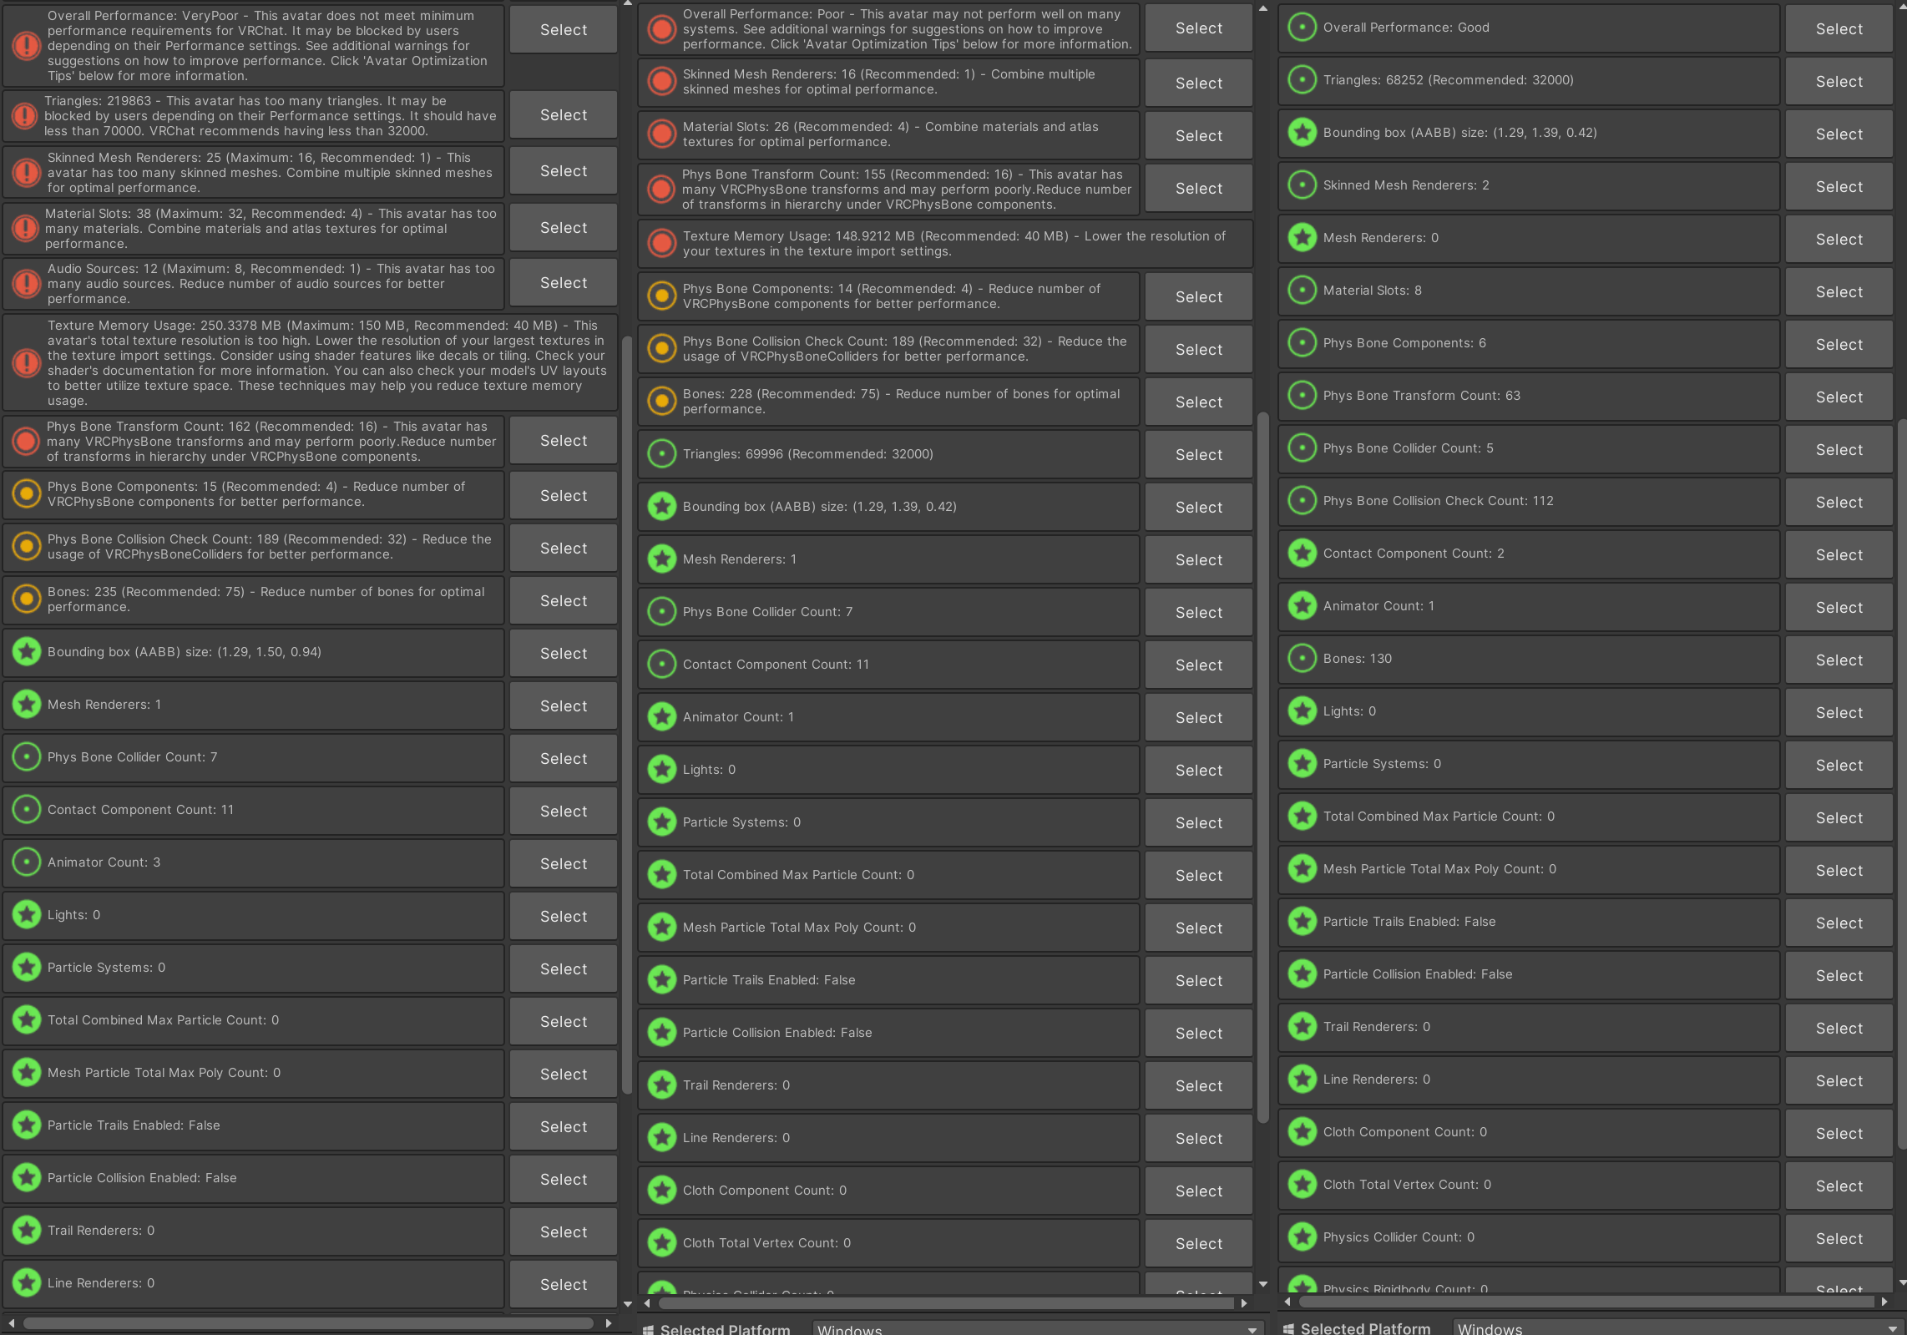Click green ring icon next to Overall Performance: Good

point(1302,28)
